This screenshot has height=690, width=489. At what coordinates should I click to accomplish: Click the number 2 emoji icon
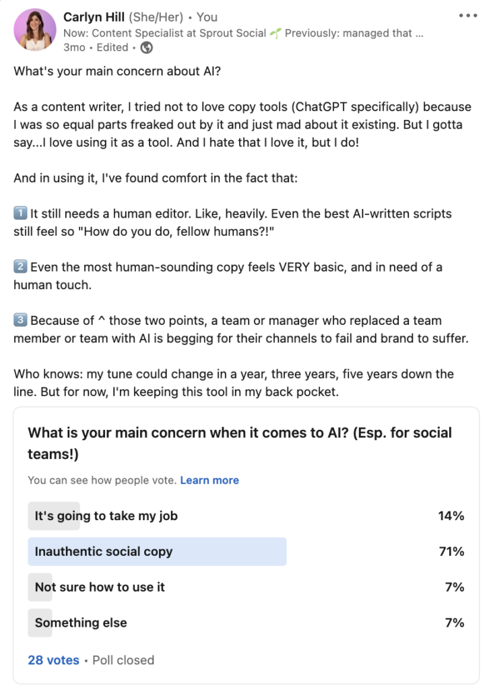point(20,267)
